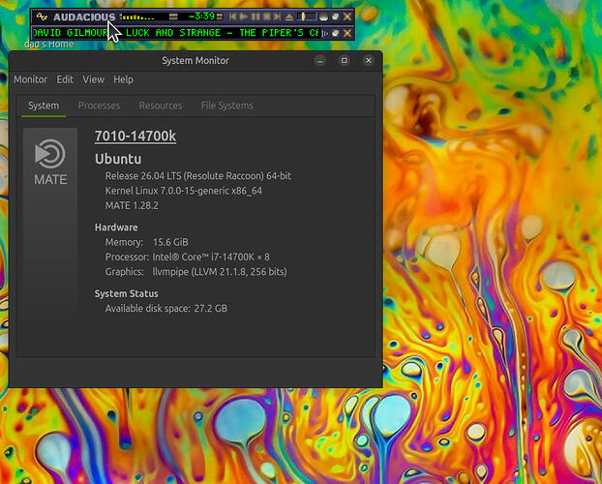Click the Audacious minimize icon
This screenshot has width=602, height=484.
pyautogui.click(x=323, y=16)
